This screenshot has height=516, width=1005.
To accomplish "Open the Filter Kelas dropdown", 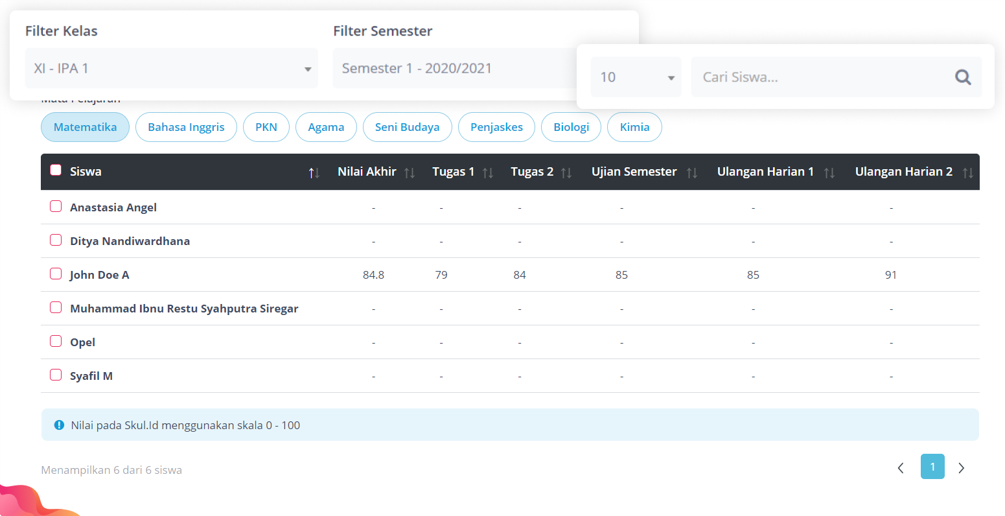I will [x=171, y=68].
